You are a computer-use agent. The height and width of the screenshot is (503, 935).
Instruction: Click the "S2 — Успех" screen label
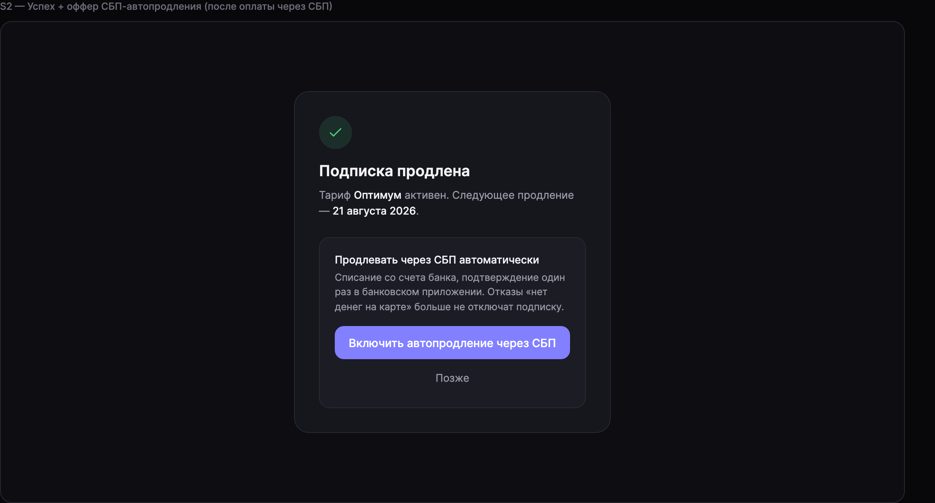(x=27, y=6)
